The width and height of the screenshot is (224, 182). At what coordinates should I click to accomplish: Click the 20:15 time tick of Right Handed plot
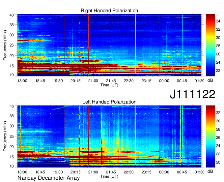[75, 81]
